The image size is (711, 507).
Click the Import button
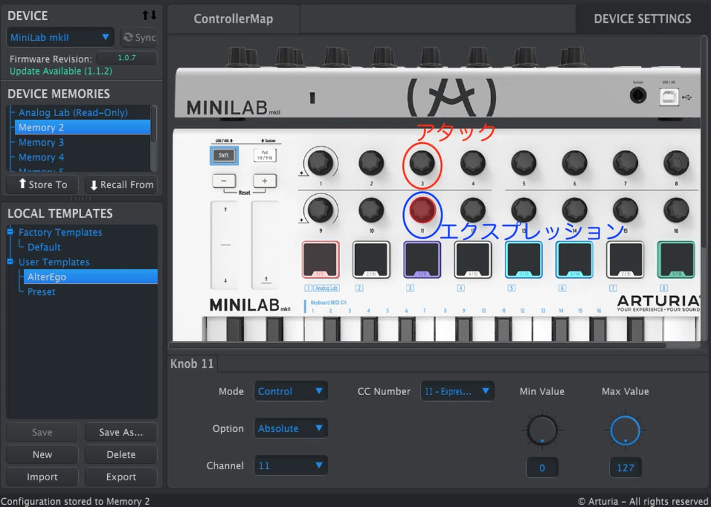pos(42,477)
